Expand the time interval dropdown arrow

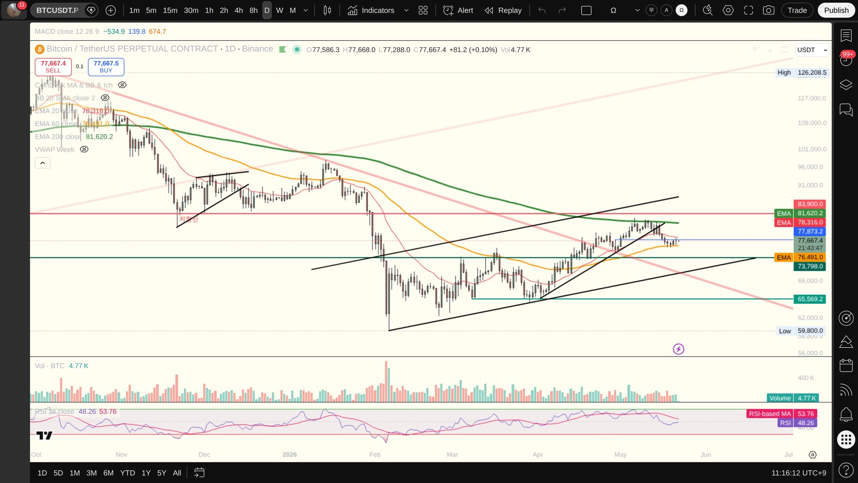306,10
